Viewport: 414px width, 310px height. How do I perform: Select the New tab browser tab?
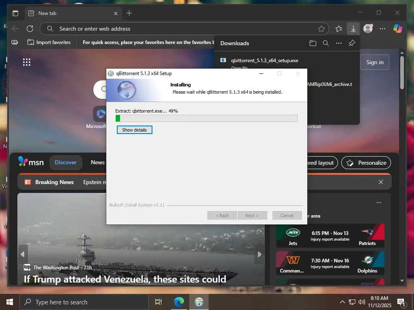click(x=74, y=13)
